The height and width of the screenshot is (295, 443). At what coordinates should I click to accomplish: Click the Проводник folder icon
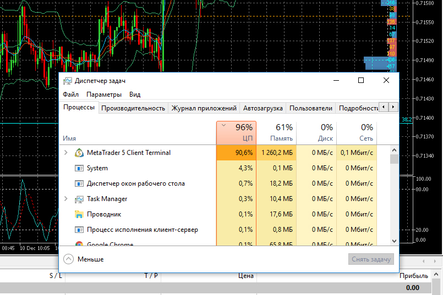coord(79,214)
